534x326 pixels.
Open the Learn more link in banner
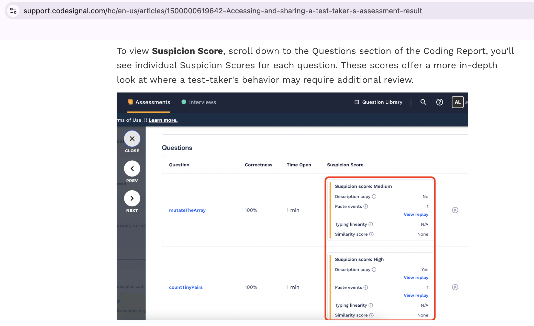(163, 120)
